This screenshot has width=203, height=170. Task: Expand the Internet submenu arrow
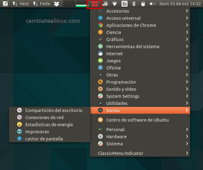coord(187,53)
